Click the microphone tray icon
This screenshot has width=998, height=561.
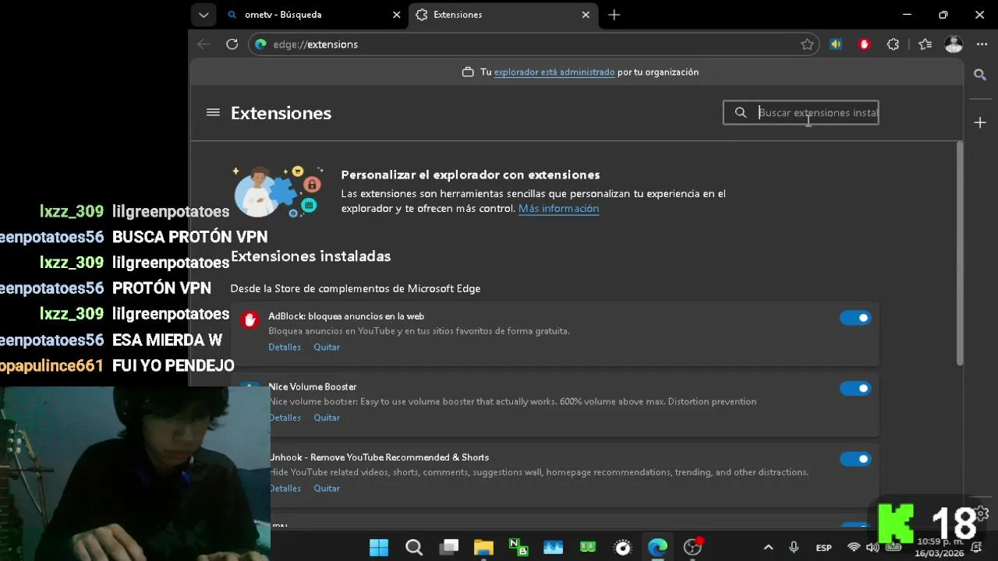(x=794, y=548)
